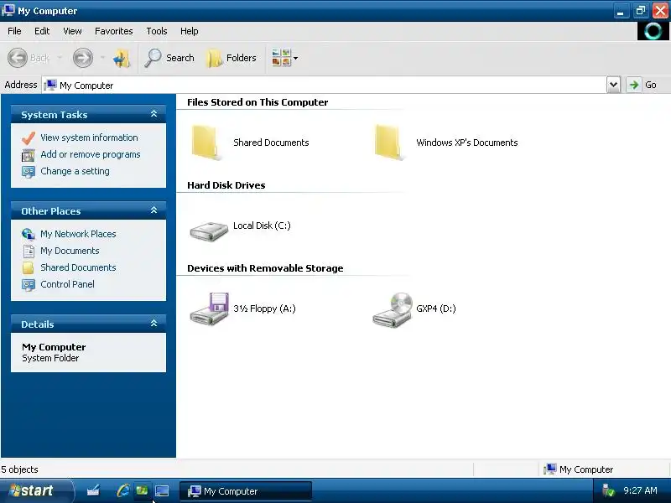
Task: Click View system information link
Action: (x=89, y=137)
